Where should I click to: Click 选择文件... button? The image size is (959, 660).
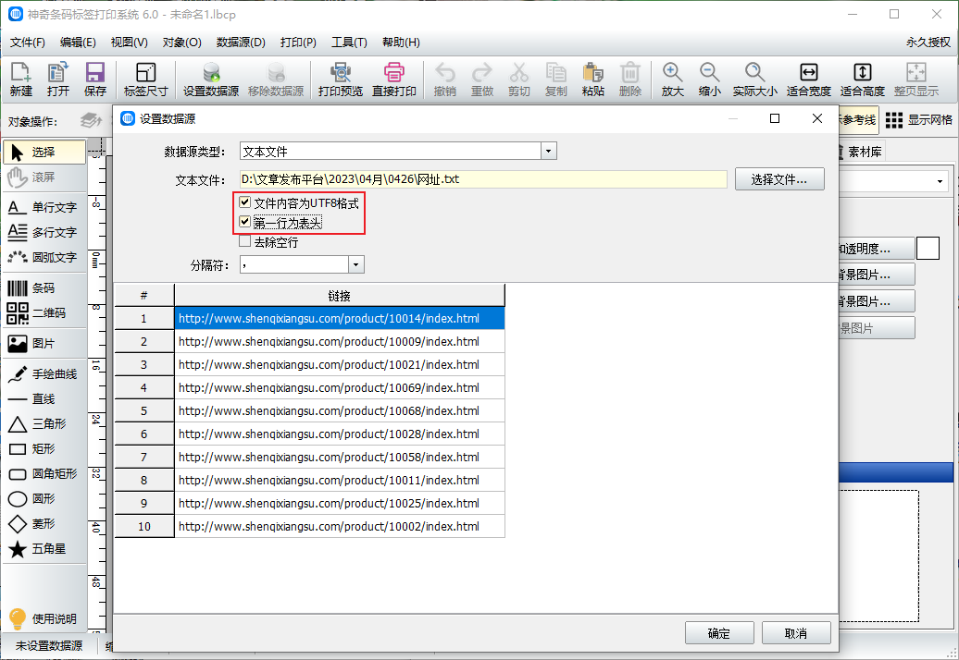tap(779, 179)
